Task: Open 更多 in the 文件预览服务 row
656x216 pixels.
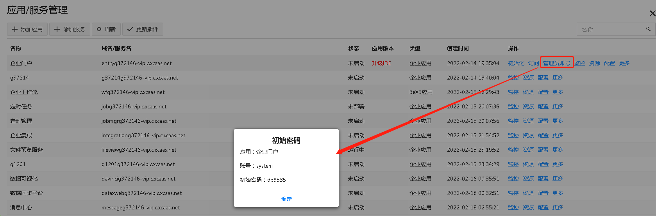Action: click(558, 150)
